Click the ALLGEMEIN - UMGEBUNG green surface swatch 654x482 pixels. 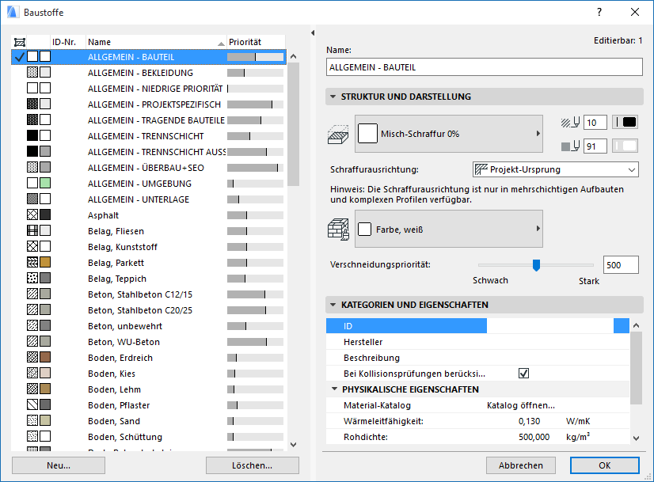tap(45, 183)
